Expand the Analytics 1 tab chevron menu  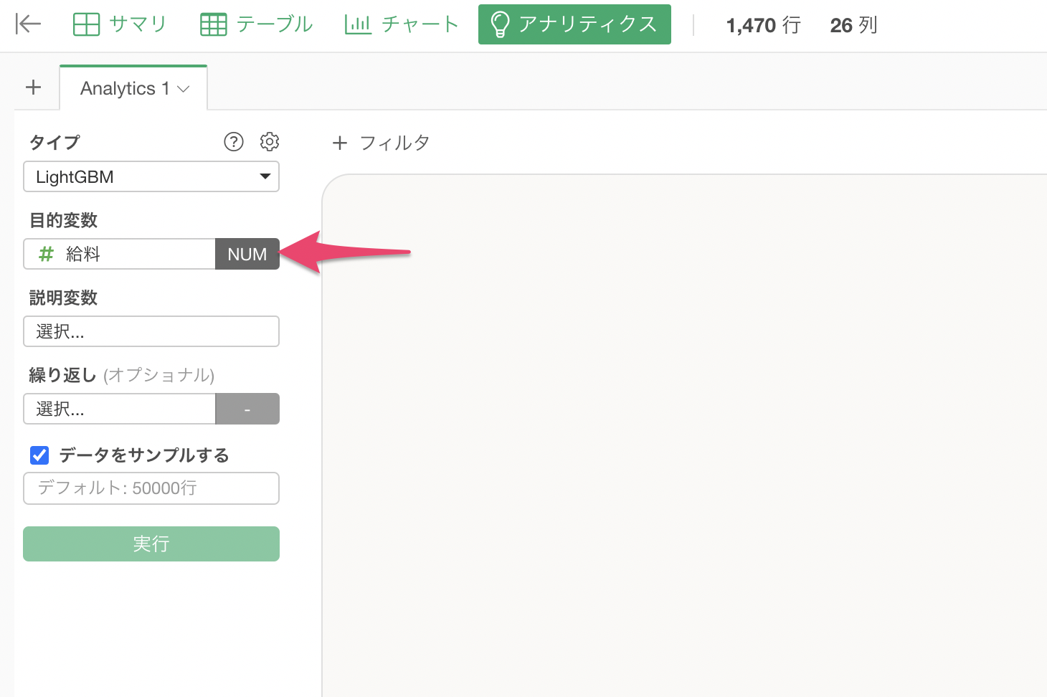184,89
